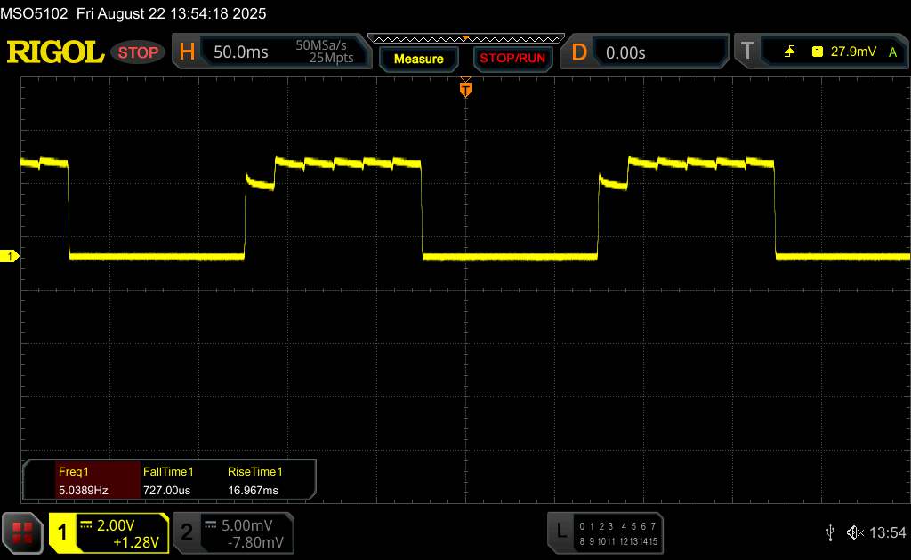Open the 50MSa/s sample rate and memory depth setting
This screenshot has height=560, width=911.
[x=325, y=52]
